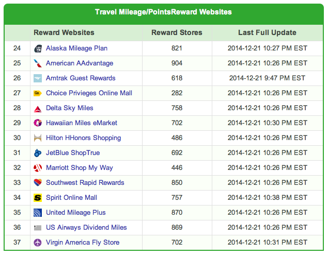This screenshot has width=328, height=257.
Task: Click the Reward Stores column header
Action: tap(177, 33)
